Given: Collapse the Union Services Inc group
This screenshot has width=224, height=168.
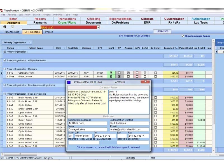Looking at the screenshot, I should click(x=4, y=94).
